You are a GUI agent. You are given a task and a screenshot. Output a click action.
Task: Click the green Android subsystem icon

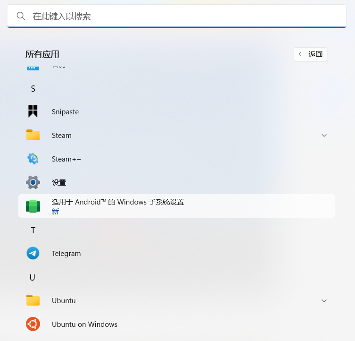tap(33, 206)
